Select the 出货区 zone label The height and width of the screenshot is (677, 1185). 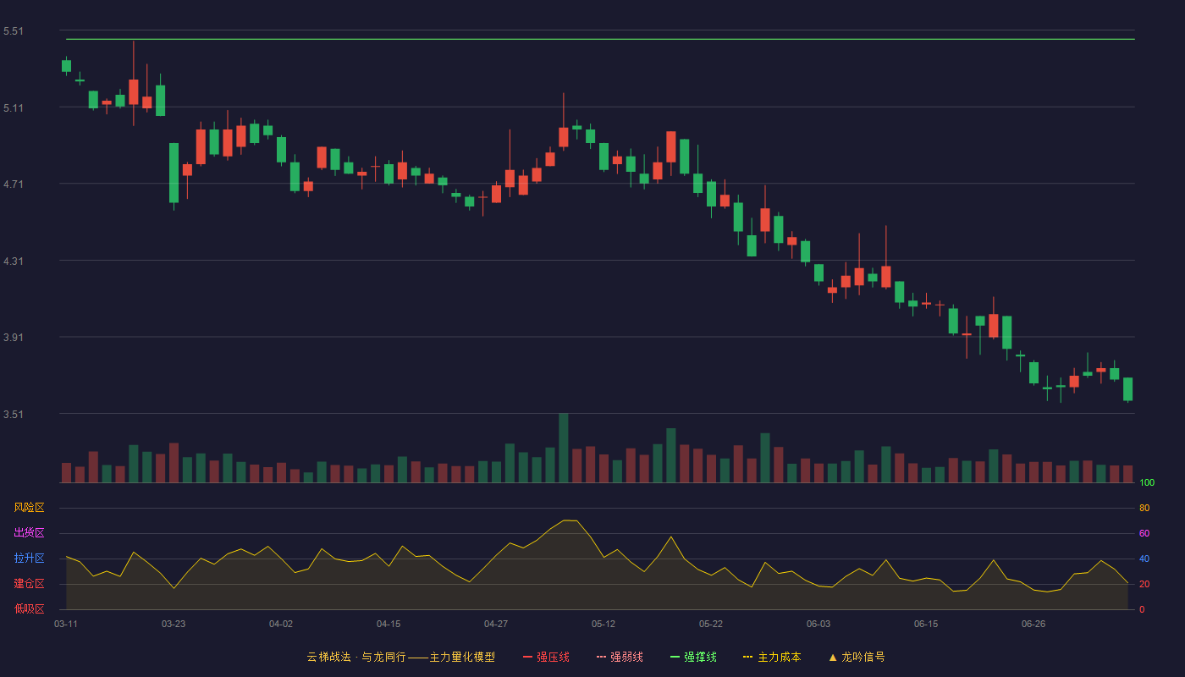29,533
